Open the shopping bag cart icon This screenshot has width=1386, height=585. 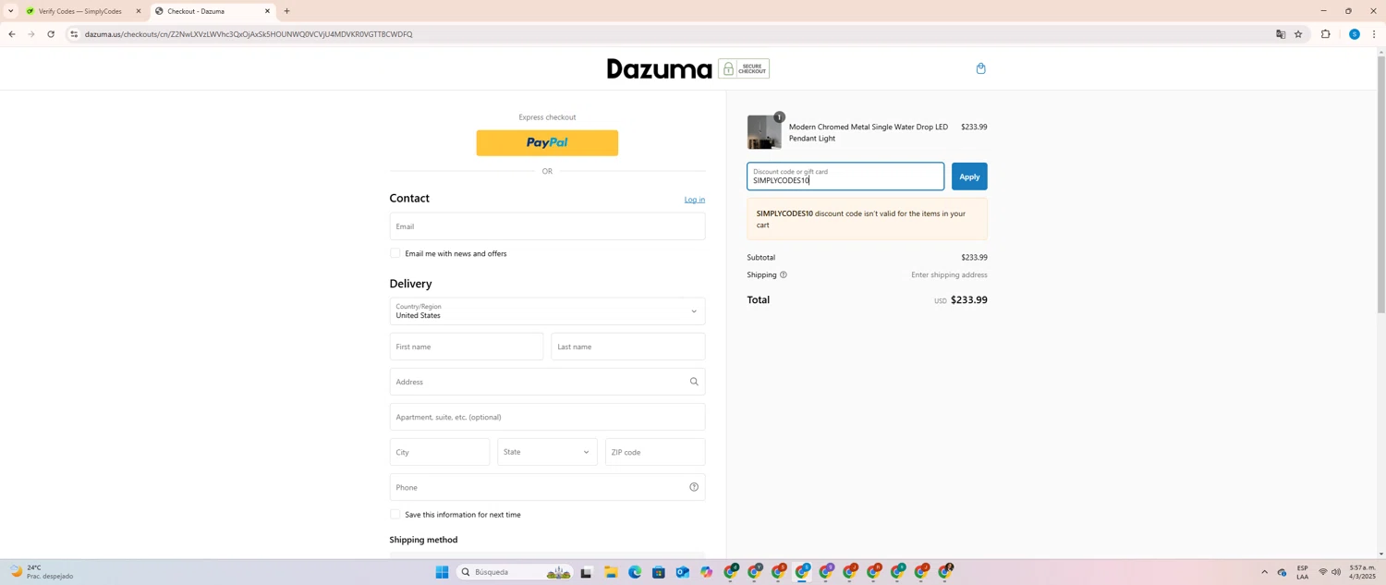980,68
